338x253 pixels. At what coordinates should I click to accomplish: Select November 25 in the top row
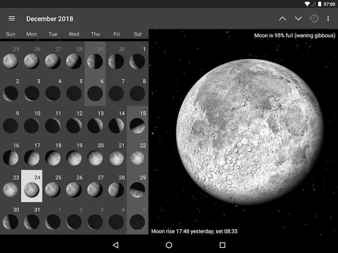(11, 57)
